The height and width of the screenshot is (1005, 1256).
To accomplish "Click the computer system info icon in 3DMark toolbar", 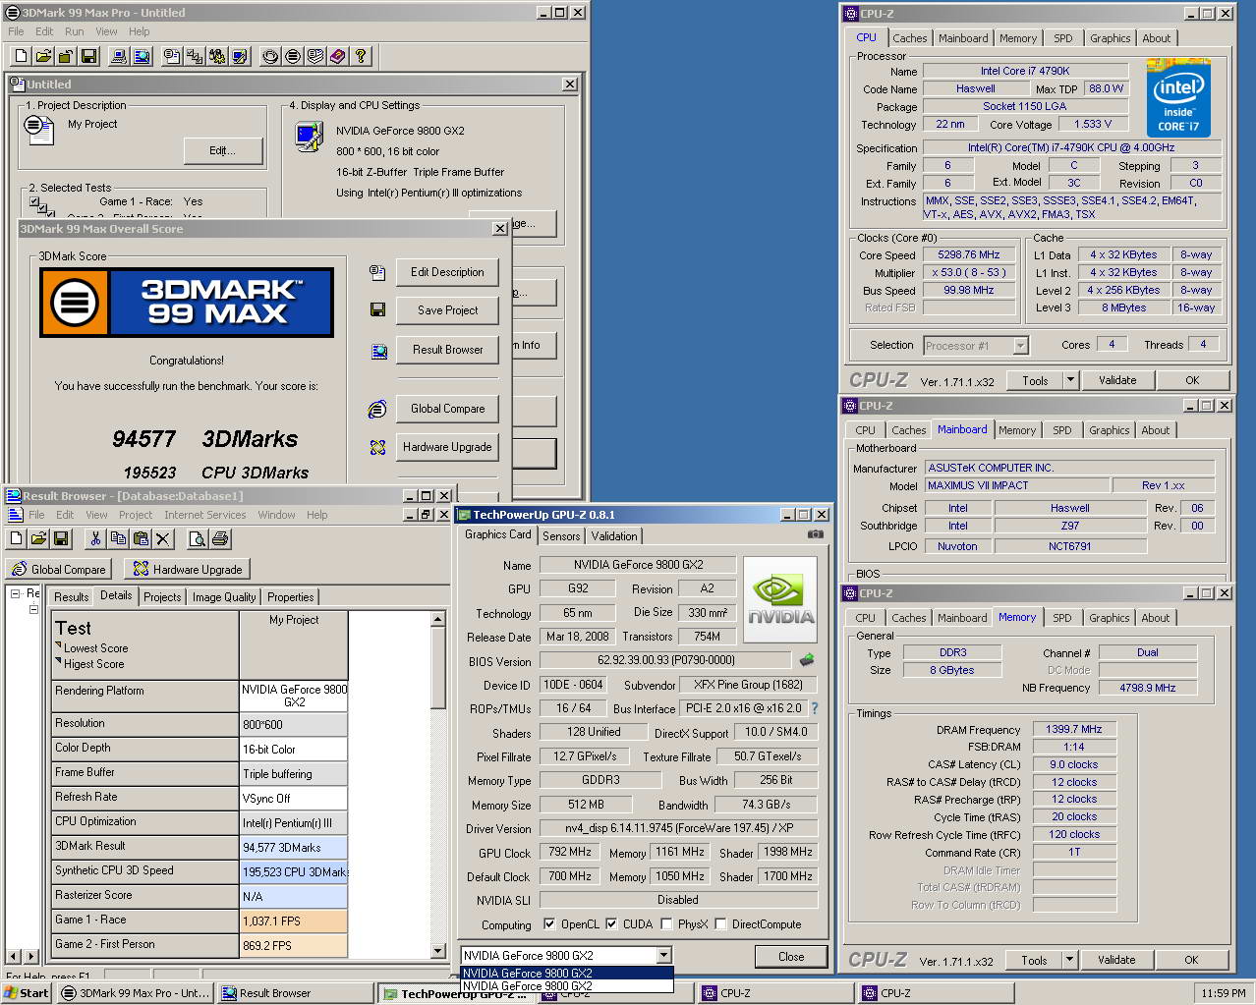I will point(119,56).
